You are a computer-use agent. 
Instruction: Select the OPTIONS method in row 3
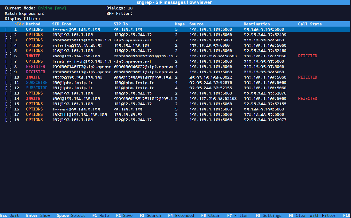(x=34, y=40)
